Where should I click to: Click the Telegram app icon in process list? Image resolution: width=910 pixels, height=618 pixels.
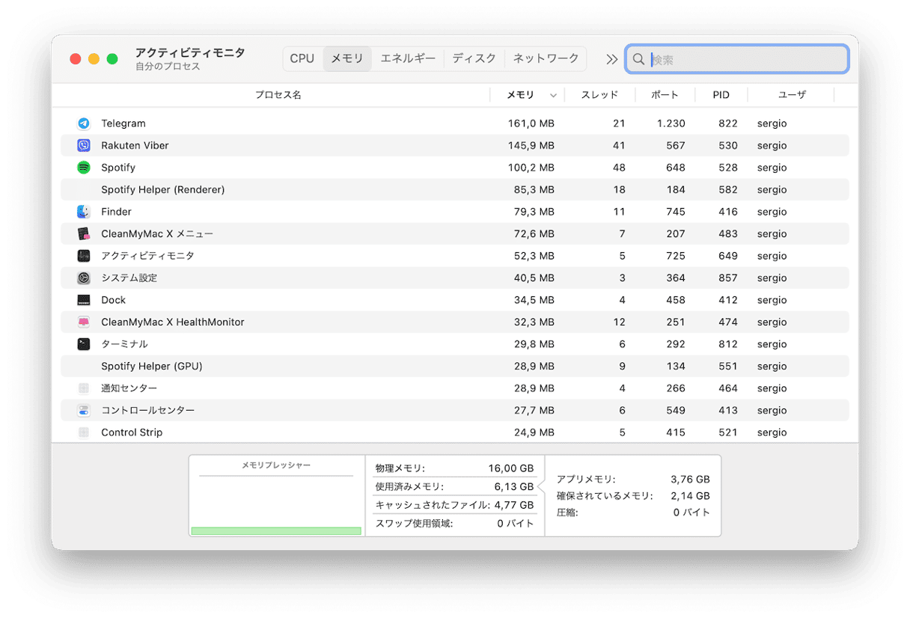point(84,123)
